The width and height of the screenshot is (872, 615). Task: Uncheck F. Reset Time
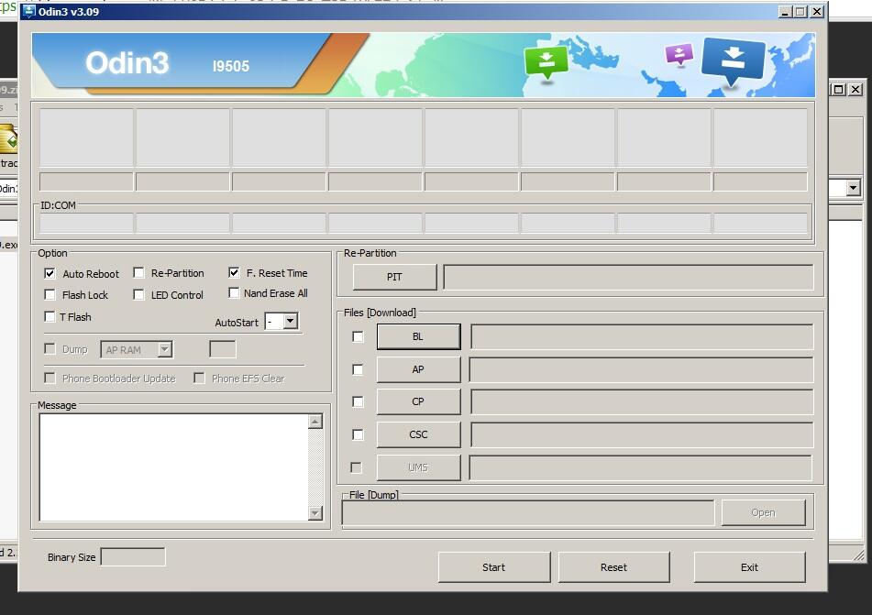[234, 272]
